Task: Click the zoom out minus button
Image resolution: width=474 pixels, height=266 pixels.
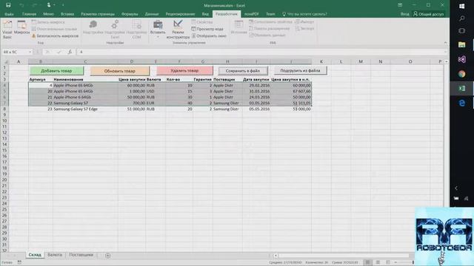Action: coord(396,262)
